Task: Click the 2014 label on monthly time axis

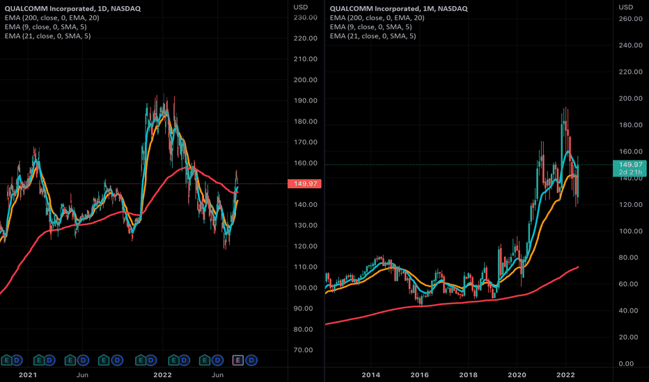Action: [x=371, y=375]
